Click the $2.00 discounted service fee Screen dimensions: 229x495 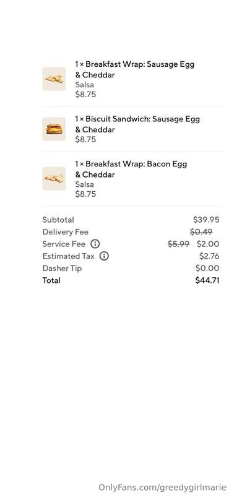208,244
